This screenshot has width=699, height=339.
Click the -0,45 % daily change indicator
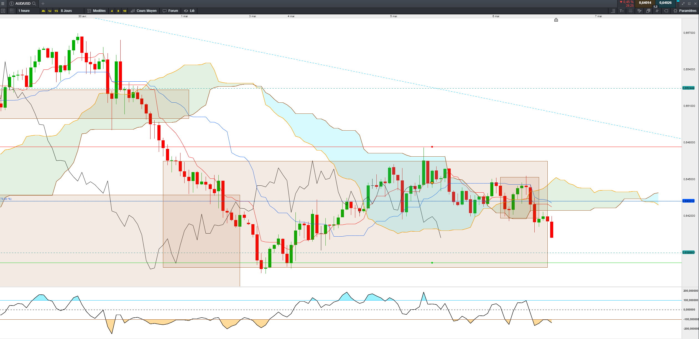click(627, 2)
